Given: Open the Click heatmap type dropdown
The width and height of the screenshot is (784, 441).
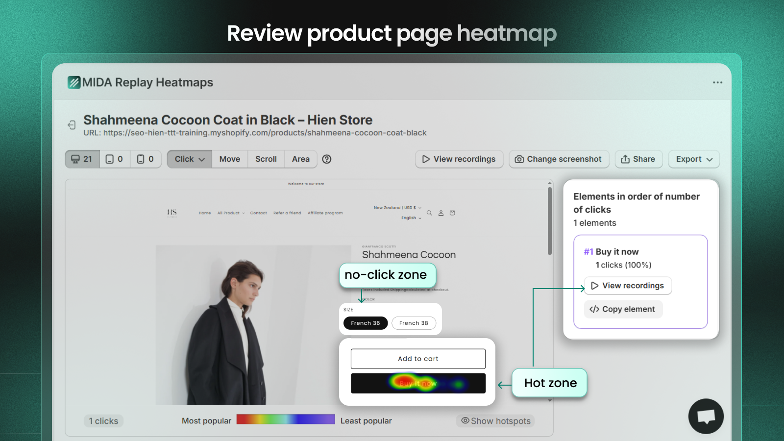Looking at the screenshot, I should tap(189, 159).
